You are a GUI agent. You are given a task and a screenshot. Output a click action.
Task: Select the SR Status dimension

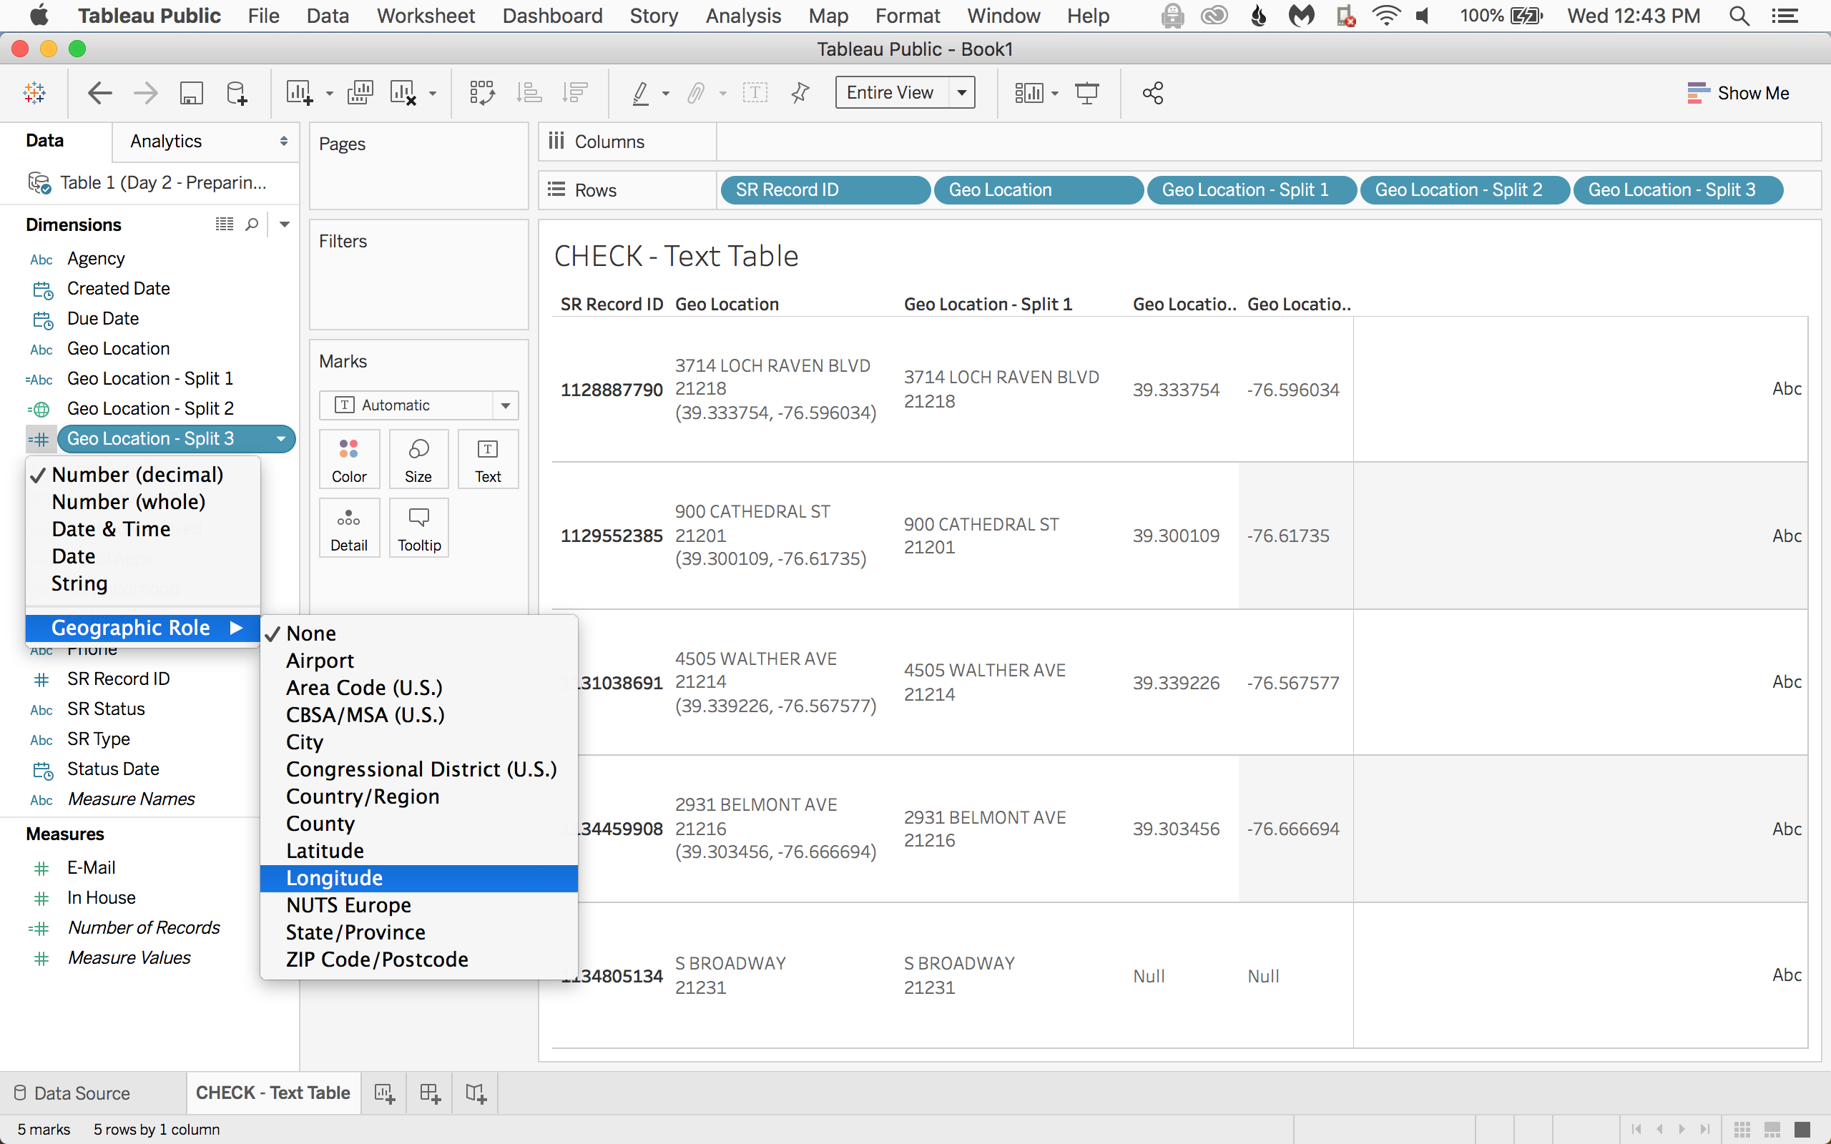tap(106, 710)
